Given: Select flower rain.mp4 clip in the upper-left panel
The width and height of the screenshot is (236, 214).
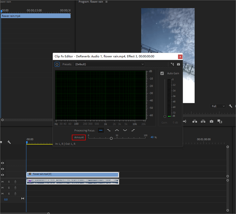Looking at the screenshot, I should click(36, 16).
